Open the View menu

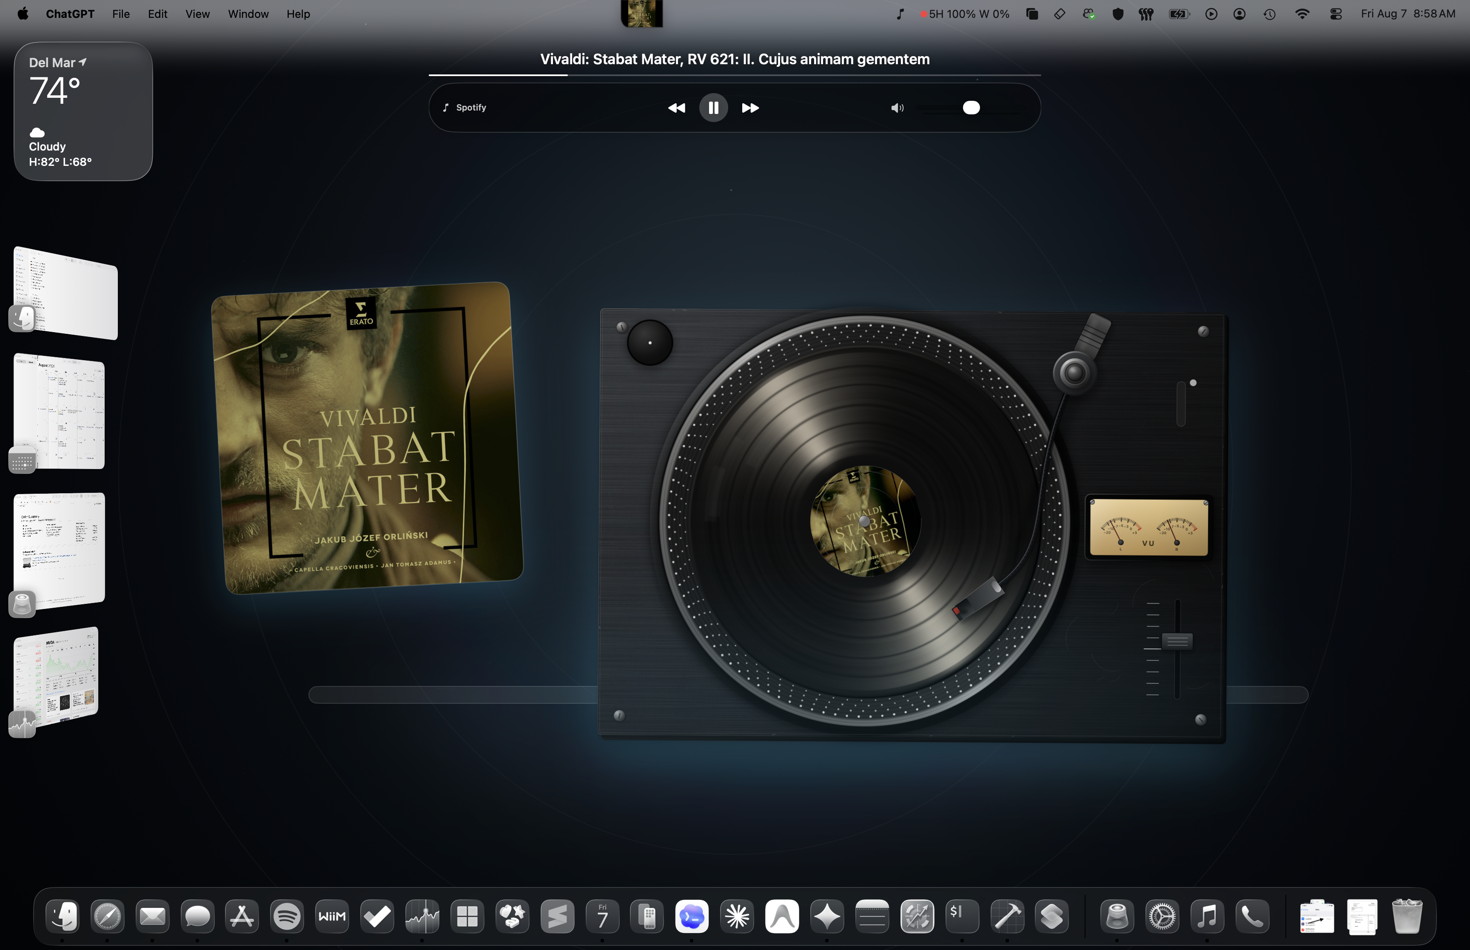[x=197, y=14]
